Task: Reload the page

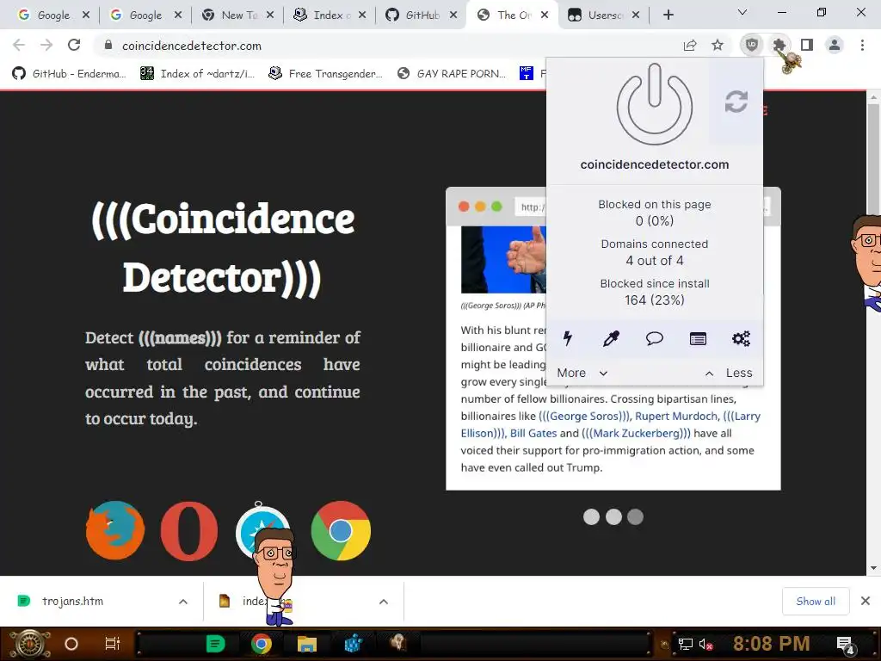Action: click(74, 45)
